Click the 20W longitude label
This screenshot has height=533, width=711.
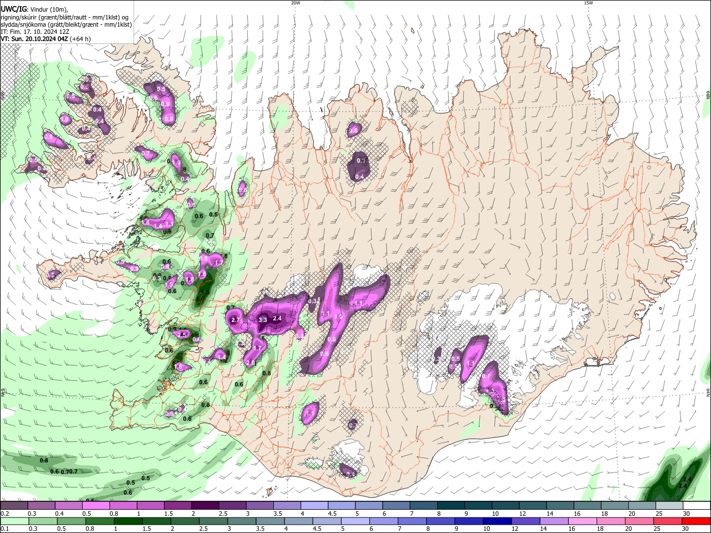click(296, 3)
